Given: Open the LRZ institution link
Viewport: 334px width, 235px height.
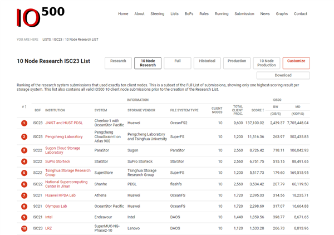Looking at the screenshot, I should [x=48, y=228].
